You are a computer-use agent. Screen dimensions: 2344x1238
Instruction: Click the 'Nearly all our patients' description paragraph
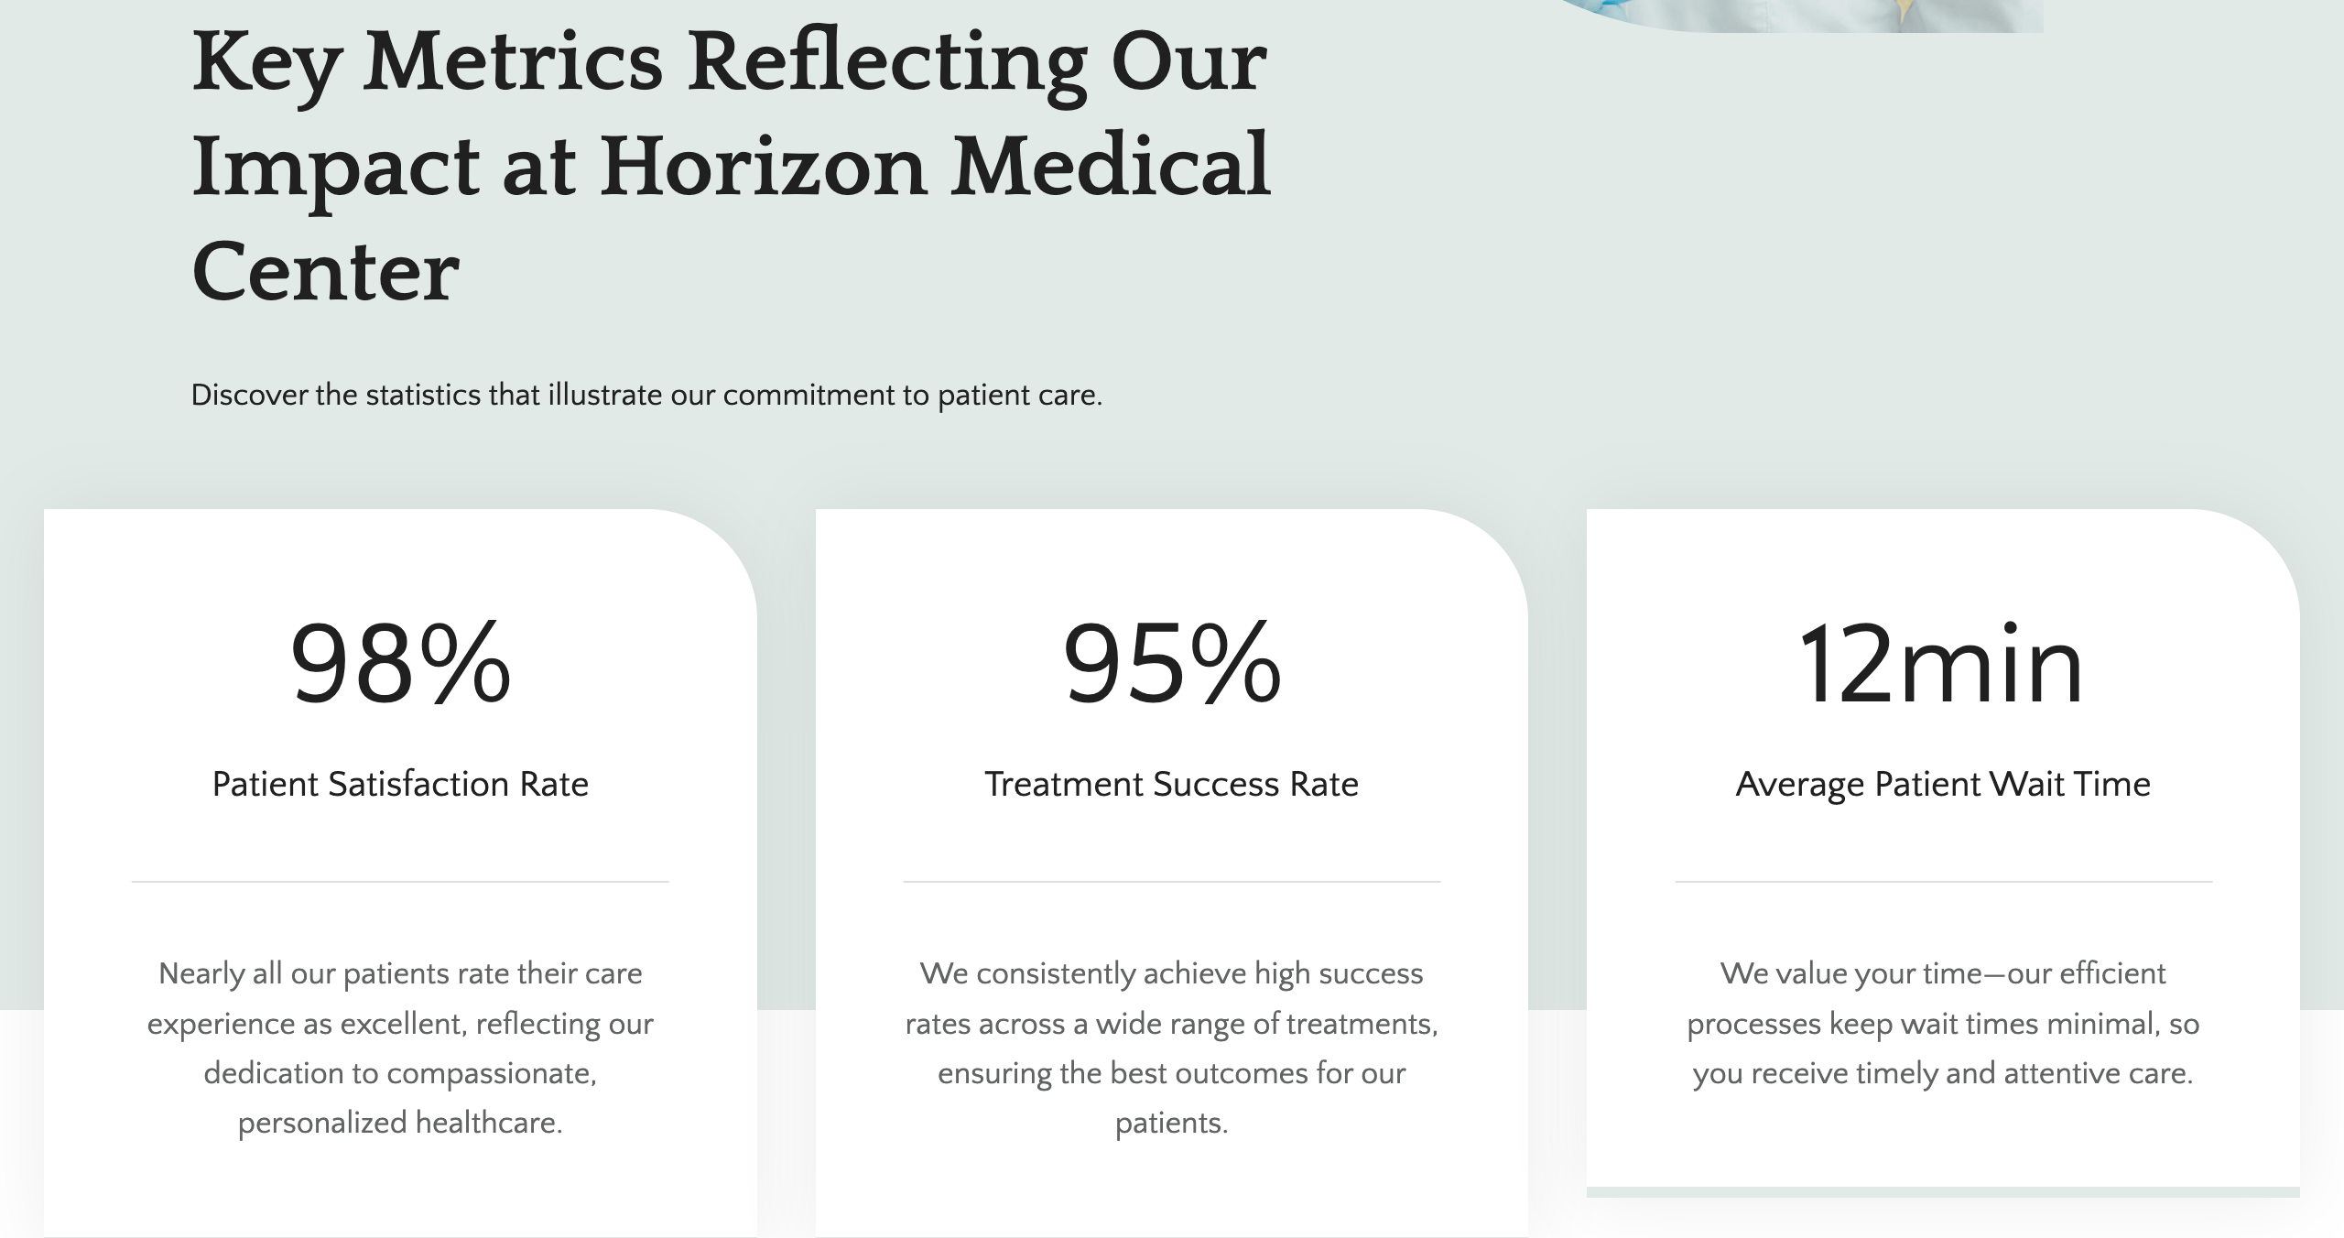(400, 1048)
